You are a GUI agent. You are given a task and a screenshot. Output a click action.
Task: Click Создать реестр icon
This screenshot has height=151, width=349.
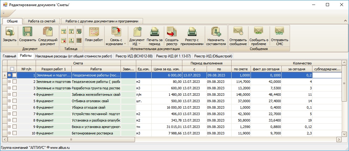(x=172, y=32)
